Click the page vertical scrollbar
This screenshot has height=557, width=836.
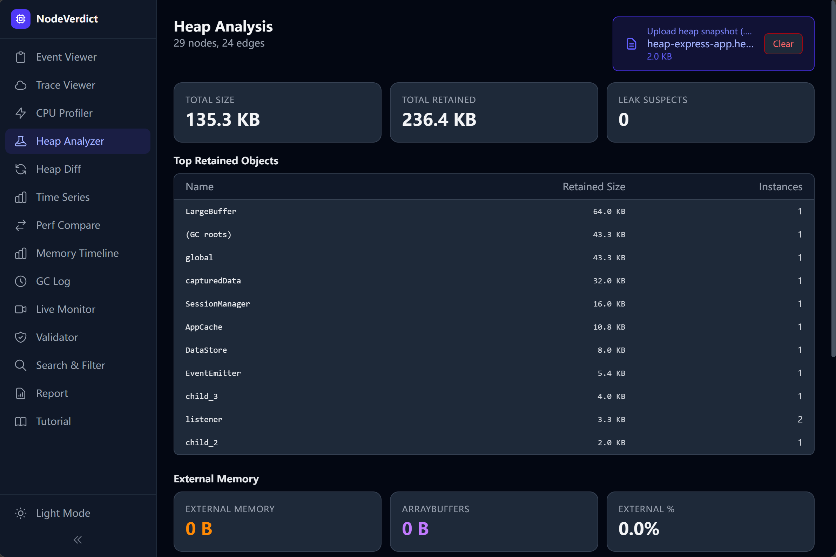833,179
